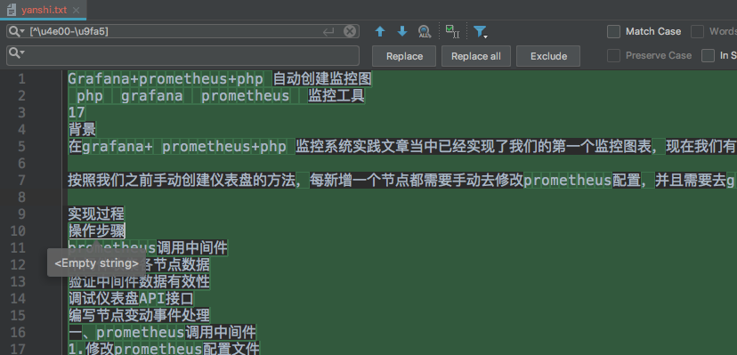Click the text 操作步骤 on line 10
Screen dimensions: 737x355
(96, 231)
